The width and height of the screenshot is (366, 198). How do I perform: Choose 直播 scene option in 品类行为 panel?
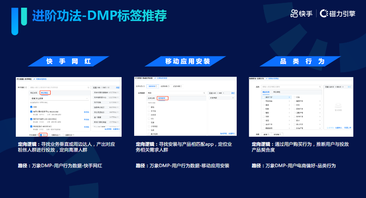[266, 134]
